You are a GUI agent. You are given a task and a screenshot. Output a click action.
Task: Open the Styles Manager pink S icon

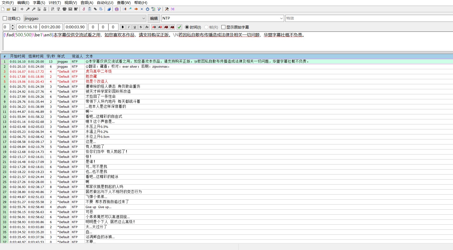[x=84, y=9]
